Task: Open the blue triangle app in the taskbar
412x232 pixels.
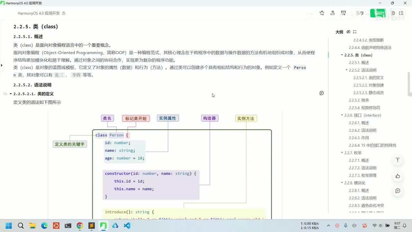Action: [115, 226]
